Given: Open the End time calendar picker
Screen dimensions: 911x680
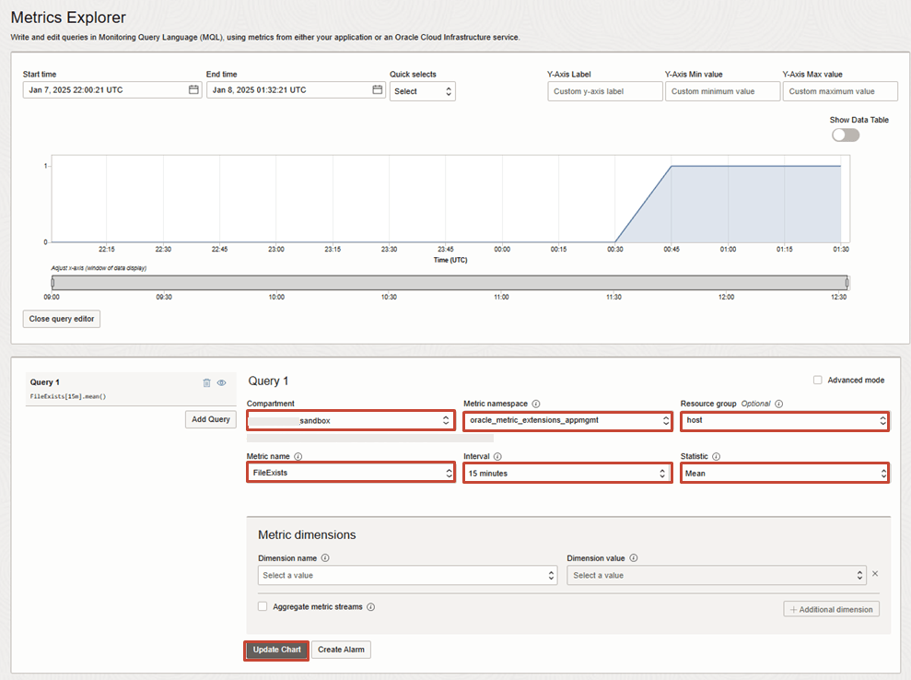Looking at the screenshot, I should click(x=378, y=90).
